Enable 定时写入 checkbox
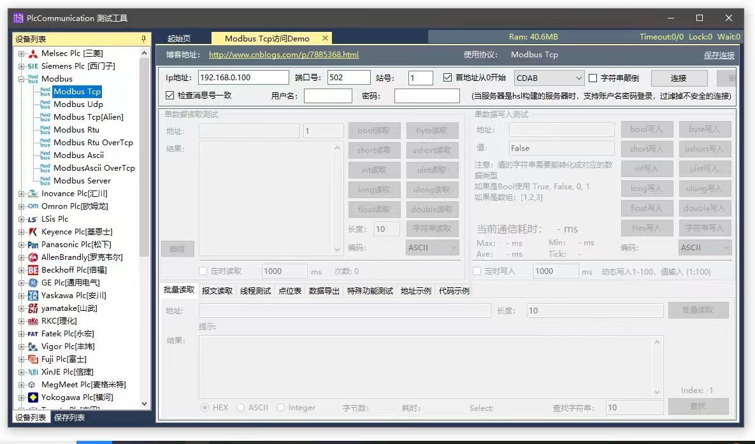Viewport: 755px width, 444px height. [x=477, y=271]
